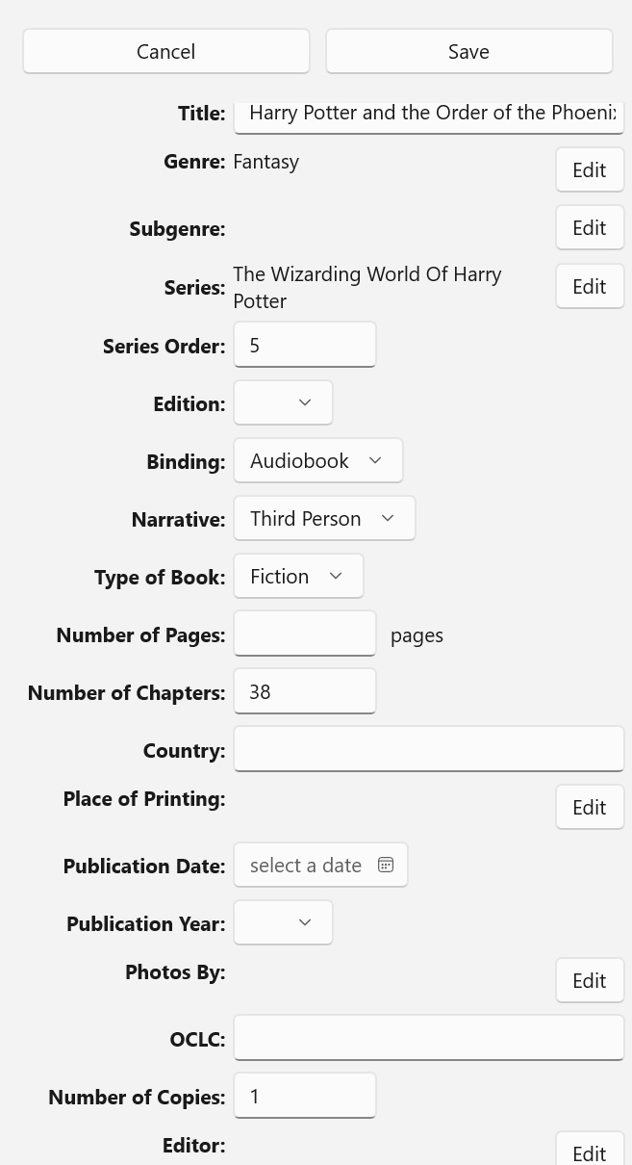The image size is (632, 1165).
Task: Click the 'Binding:' label
Action: click(186, 461)
